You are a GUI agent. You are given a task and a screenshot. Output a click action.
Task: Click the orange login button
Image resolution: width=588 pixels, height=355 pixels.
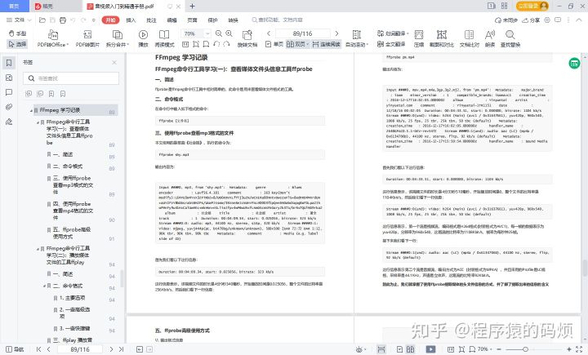pos(532,6)
